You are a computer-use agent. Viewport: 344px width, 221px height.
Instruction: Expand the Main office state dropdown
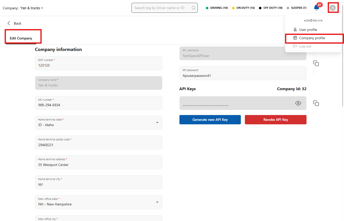157,202
